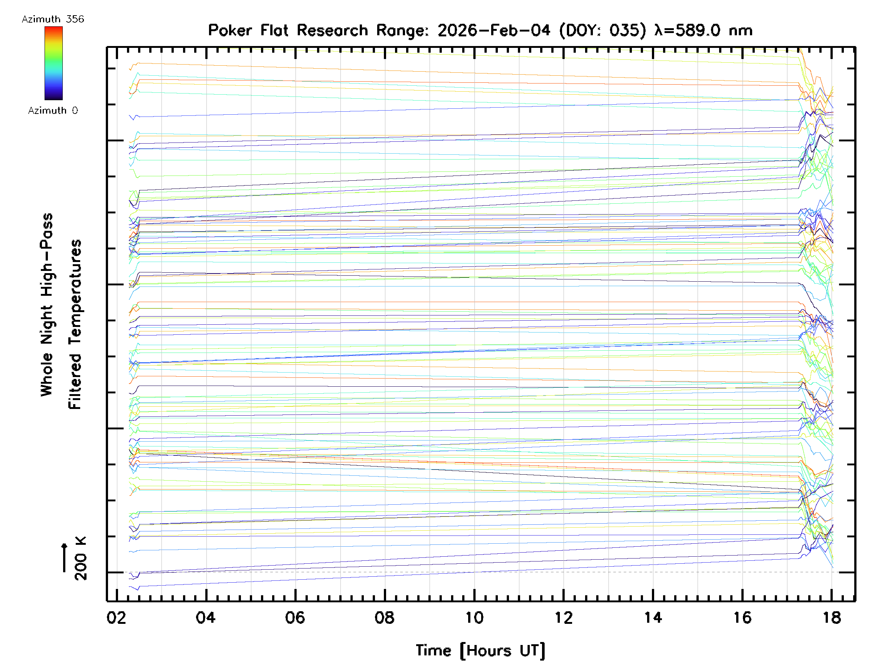
Task: Click the x-axis label '12'
Action: point(564,618)
